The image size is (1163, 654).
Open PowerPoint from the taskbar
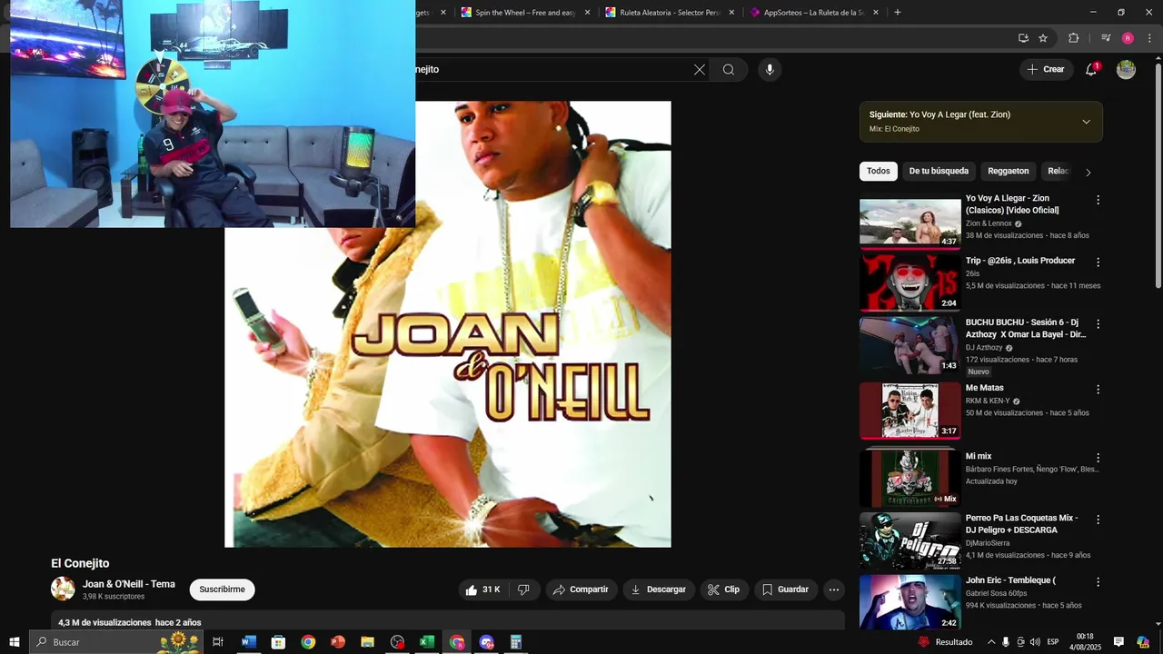(338, 642)
